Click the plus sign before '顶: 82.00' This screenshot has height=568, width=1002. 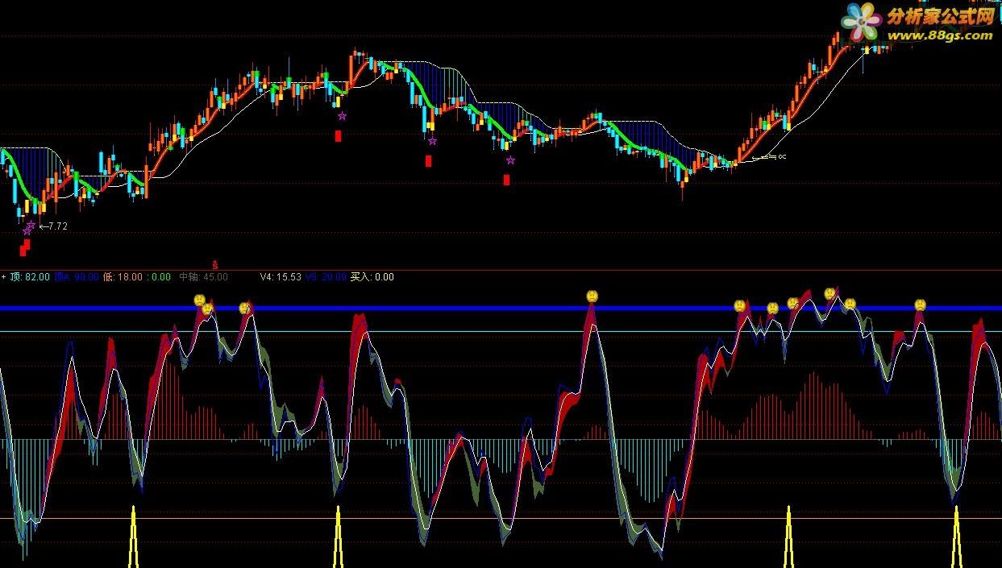(x=4, y=277)
